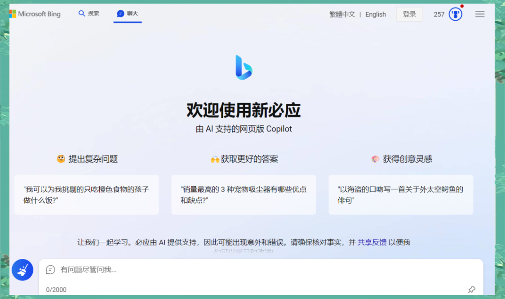The width and height of the screenshot is (505, 299).
Task: Select the orange food kids meal prompt
Action: [x=87, y=195]
